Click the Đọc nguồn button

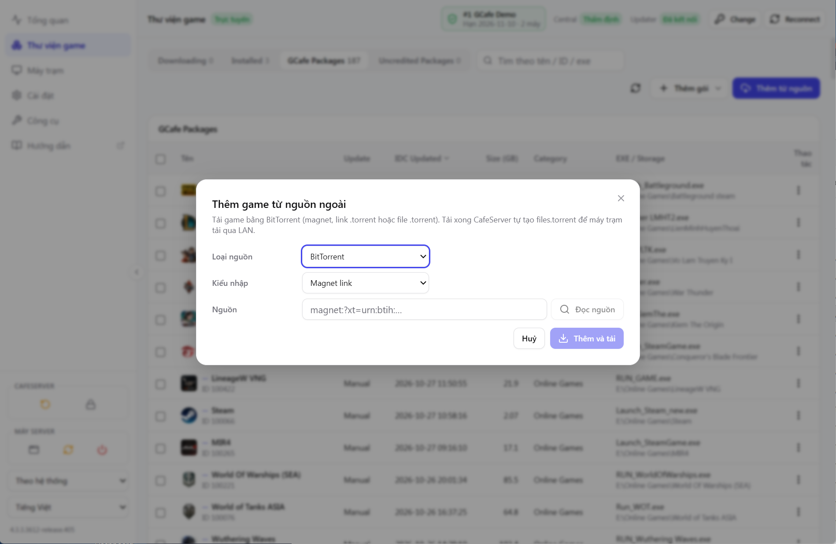[x=587, y=309]
